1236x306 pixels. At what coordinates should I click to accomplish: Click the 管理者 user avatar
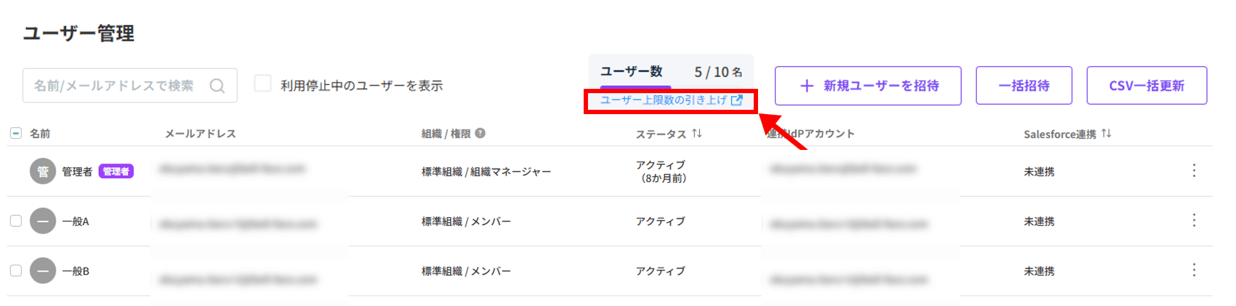[x=43, y=172]
